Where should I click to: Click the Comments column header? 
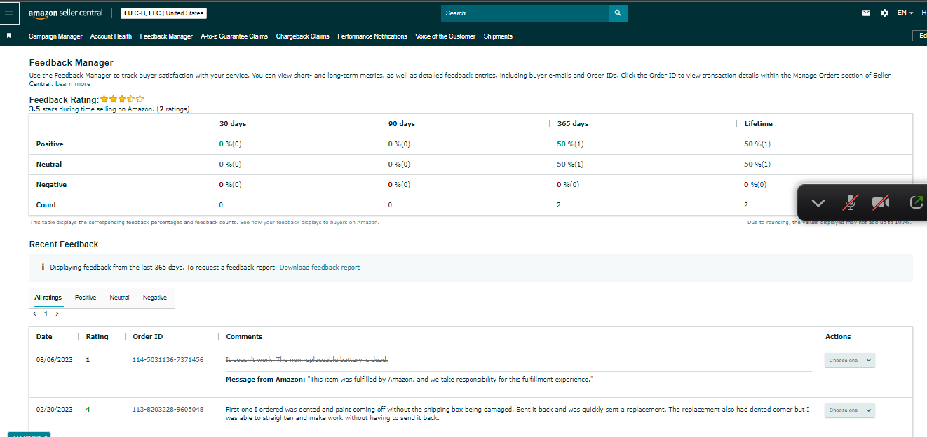point(244,337)
